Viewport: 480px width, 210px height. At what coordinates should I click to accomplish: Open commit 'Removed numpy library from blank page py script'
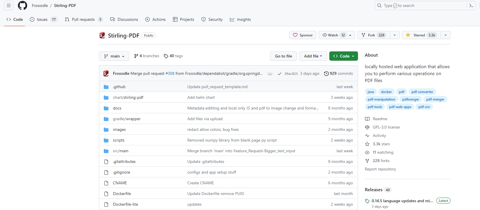232,140
